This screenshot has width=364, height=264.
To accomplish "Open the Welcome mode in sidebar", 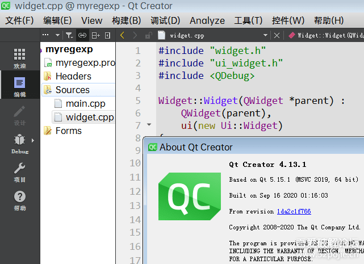I will 19,58.
